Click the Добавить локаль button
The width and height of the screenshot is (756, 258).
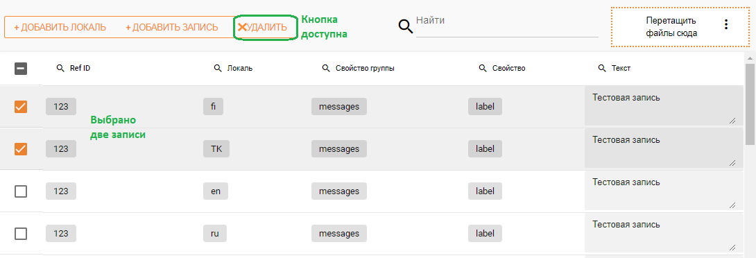pyautogui.click(x=60, y=28)
